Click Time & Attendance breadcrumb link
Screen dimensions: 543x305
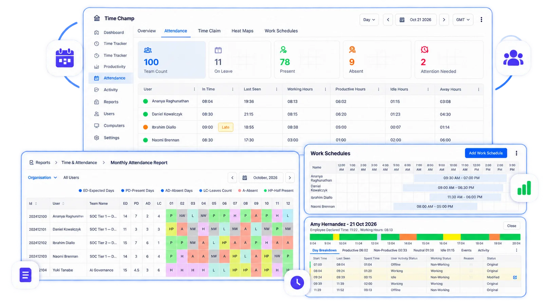[x=79, y=163]
